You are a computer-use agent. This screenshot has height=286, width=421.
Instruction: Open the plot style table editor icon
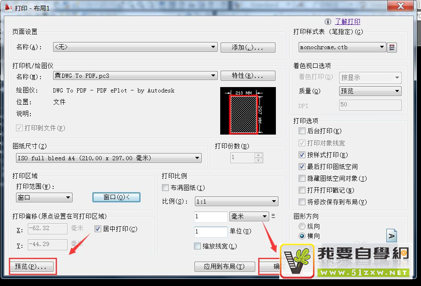[x=392, y=48]
